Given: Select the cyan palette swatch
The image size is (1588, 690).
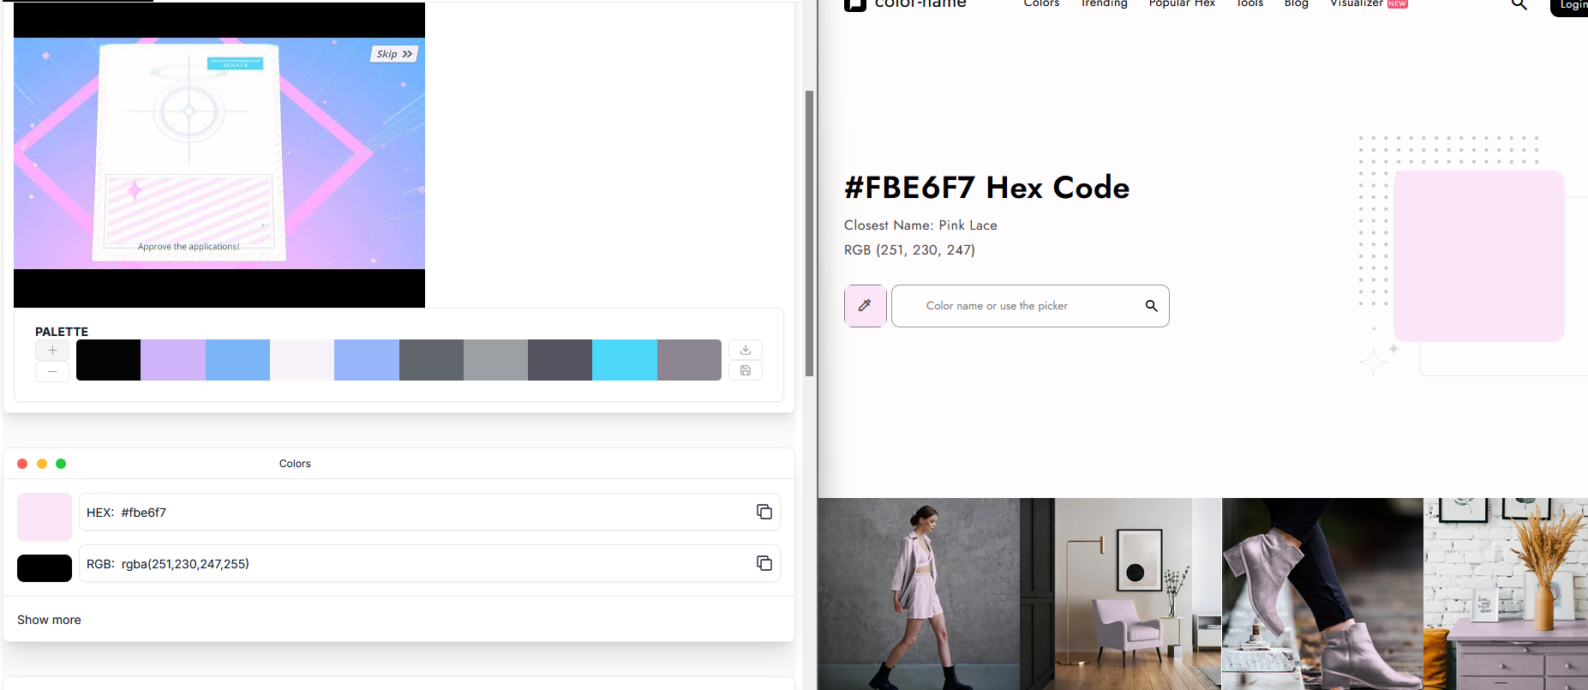Looking at the screenshot, I should [625, 360].
